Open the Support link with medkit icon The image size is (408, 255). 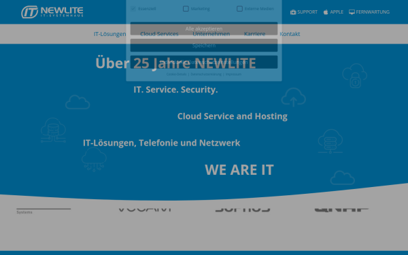point(304,12)
